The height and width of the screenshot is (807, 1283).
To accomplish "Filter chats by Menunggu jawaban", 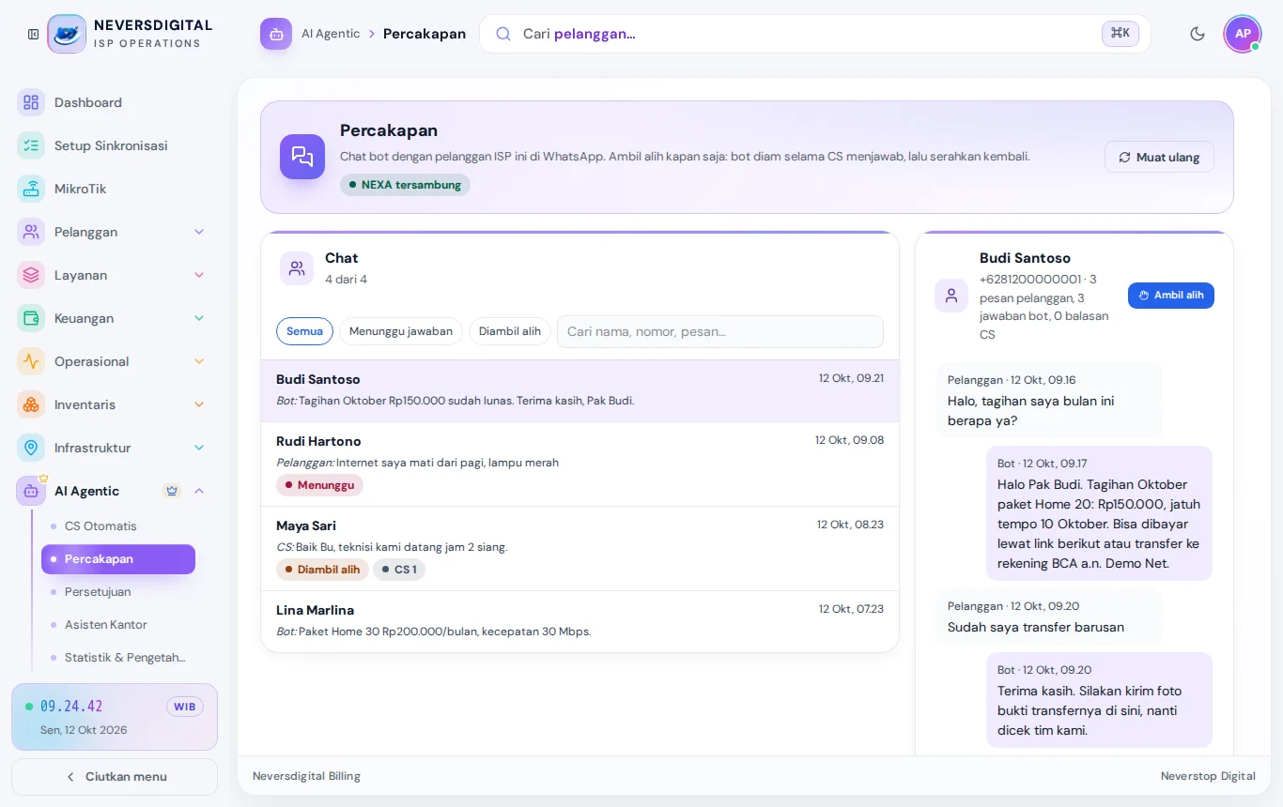I will (401, 331).
